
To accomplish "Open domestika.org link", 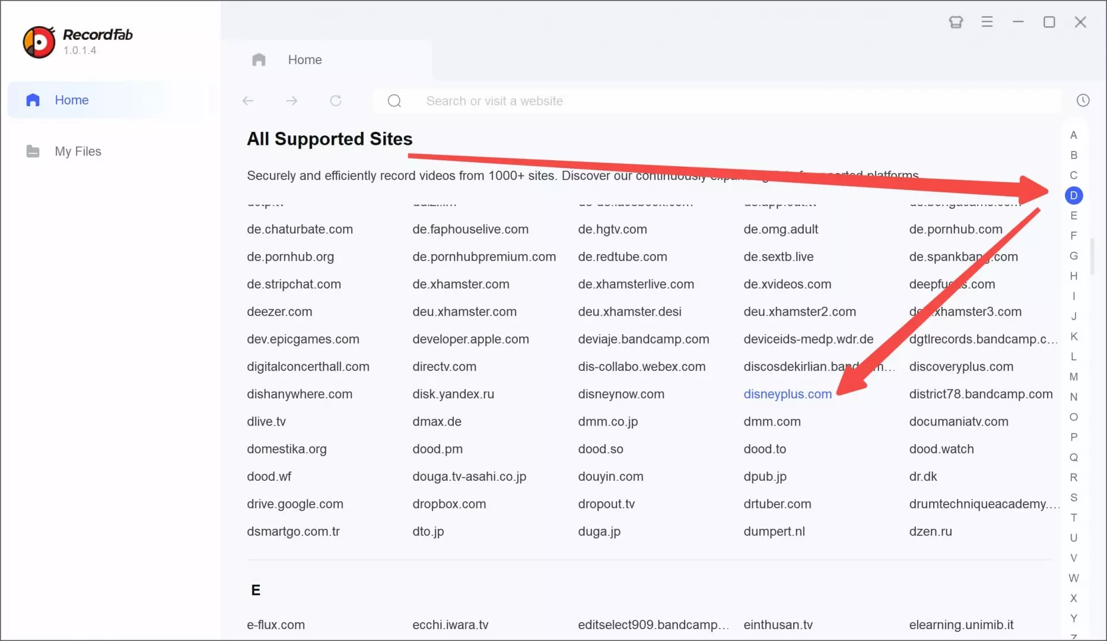I will (x=287, y=449).
